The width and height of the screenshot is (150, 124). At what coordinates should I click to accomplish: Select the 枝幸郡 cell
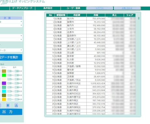click(x=77, y=56)
